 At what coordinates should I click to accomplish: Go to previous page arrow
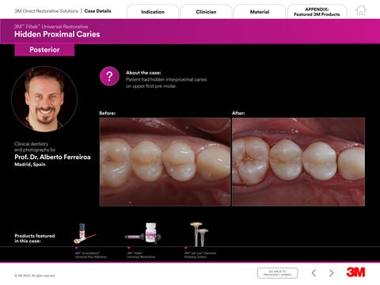point(313,273)
